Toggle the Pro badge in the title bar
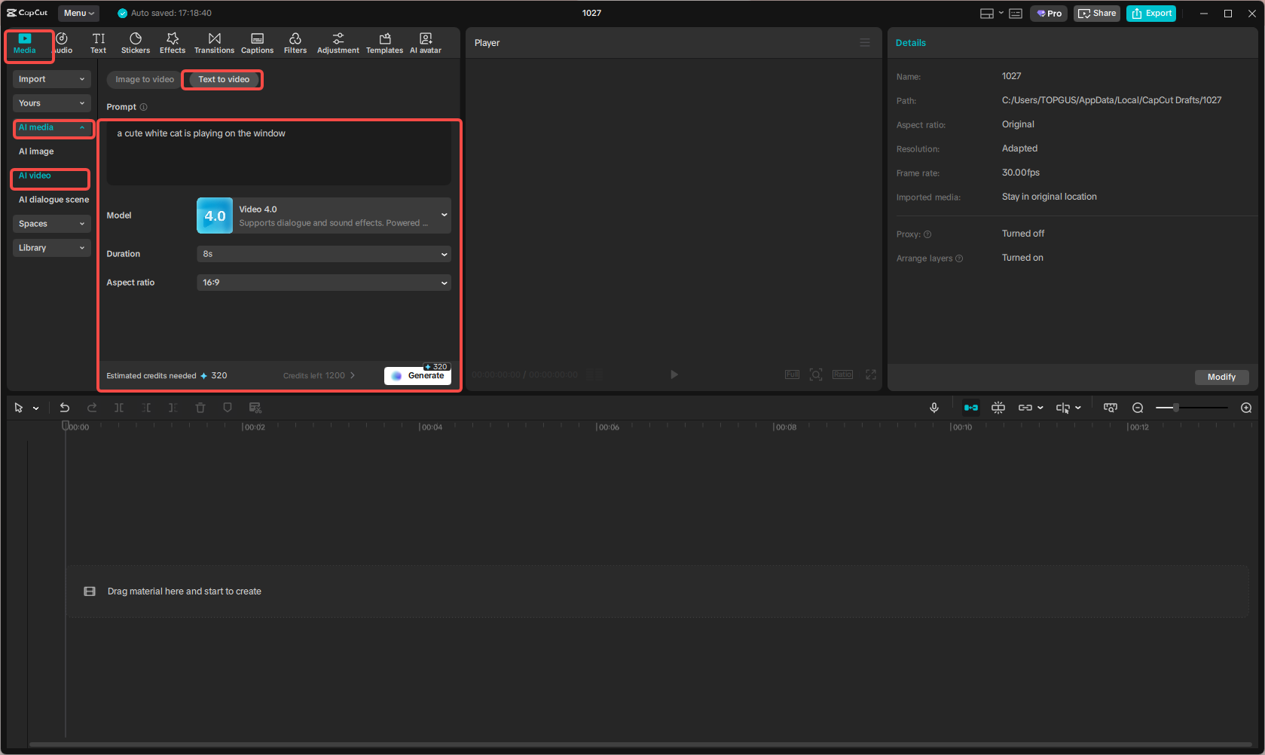 (1048, 13)
